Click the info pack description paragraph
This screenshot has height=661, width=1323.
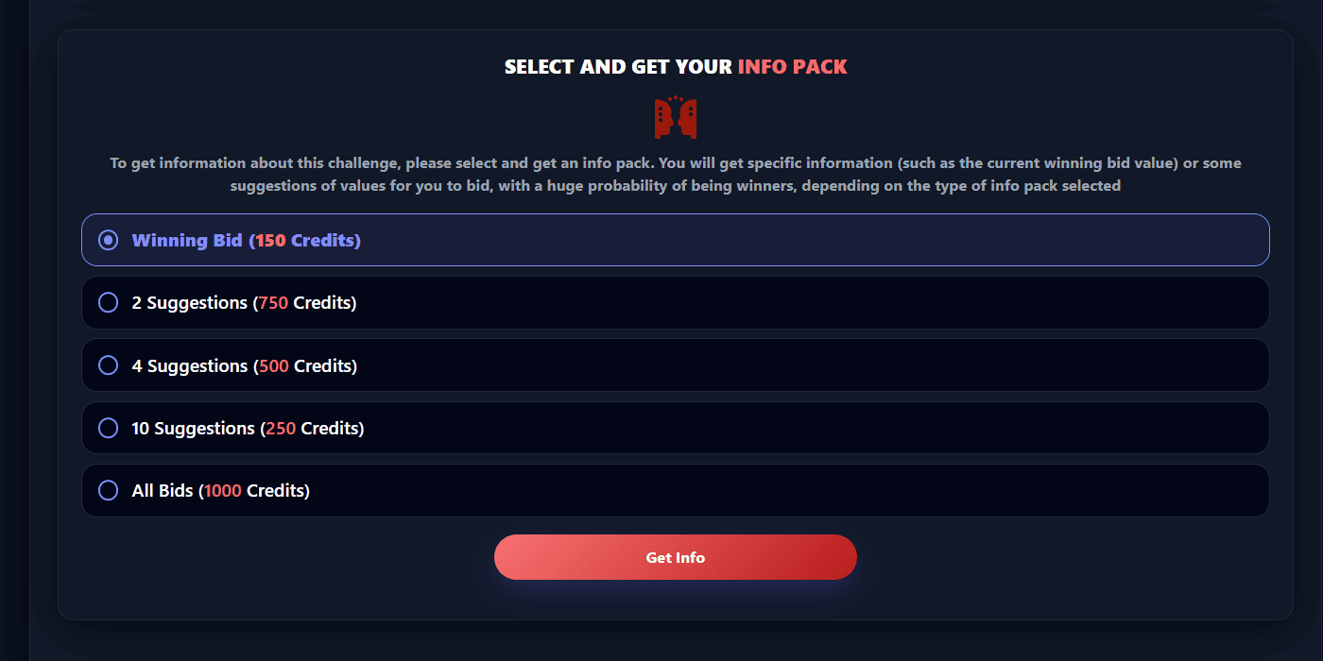tap(676, 175)
